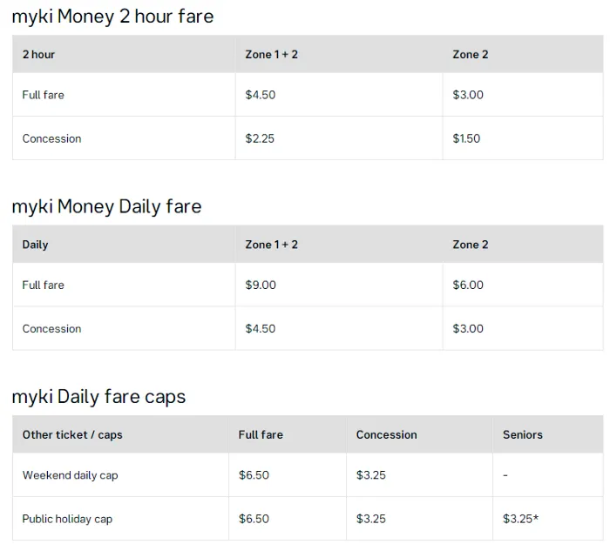Click the "Seniors" column header
The image size is (610, 551).
523,434
